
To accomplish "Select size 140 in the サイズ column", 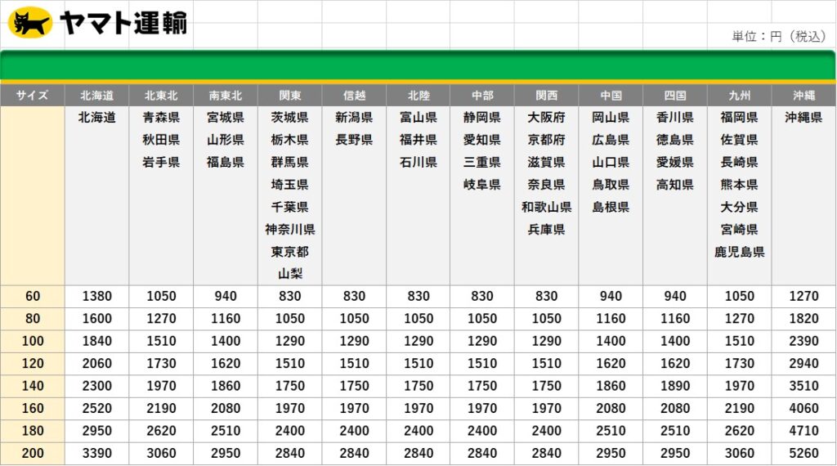I will point(33,386).
